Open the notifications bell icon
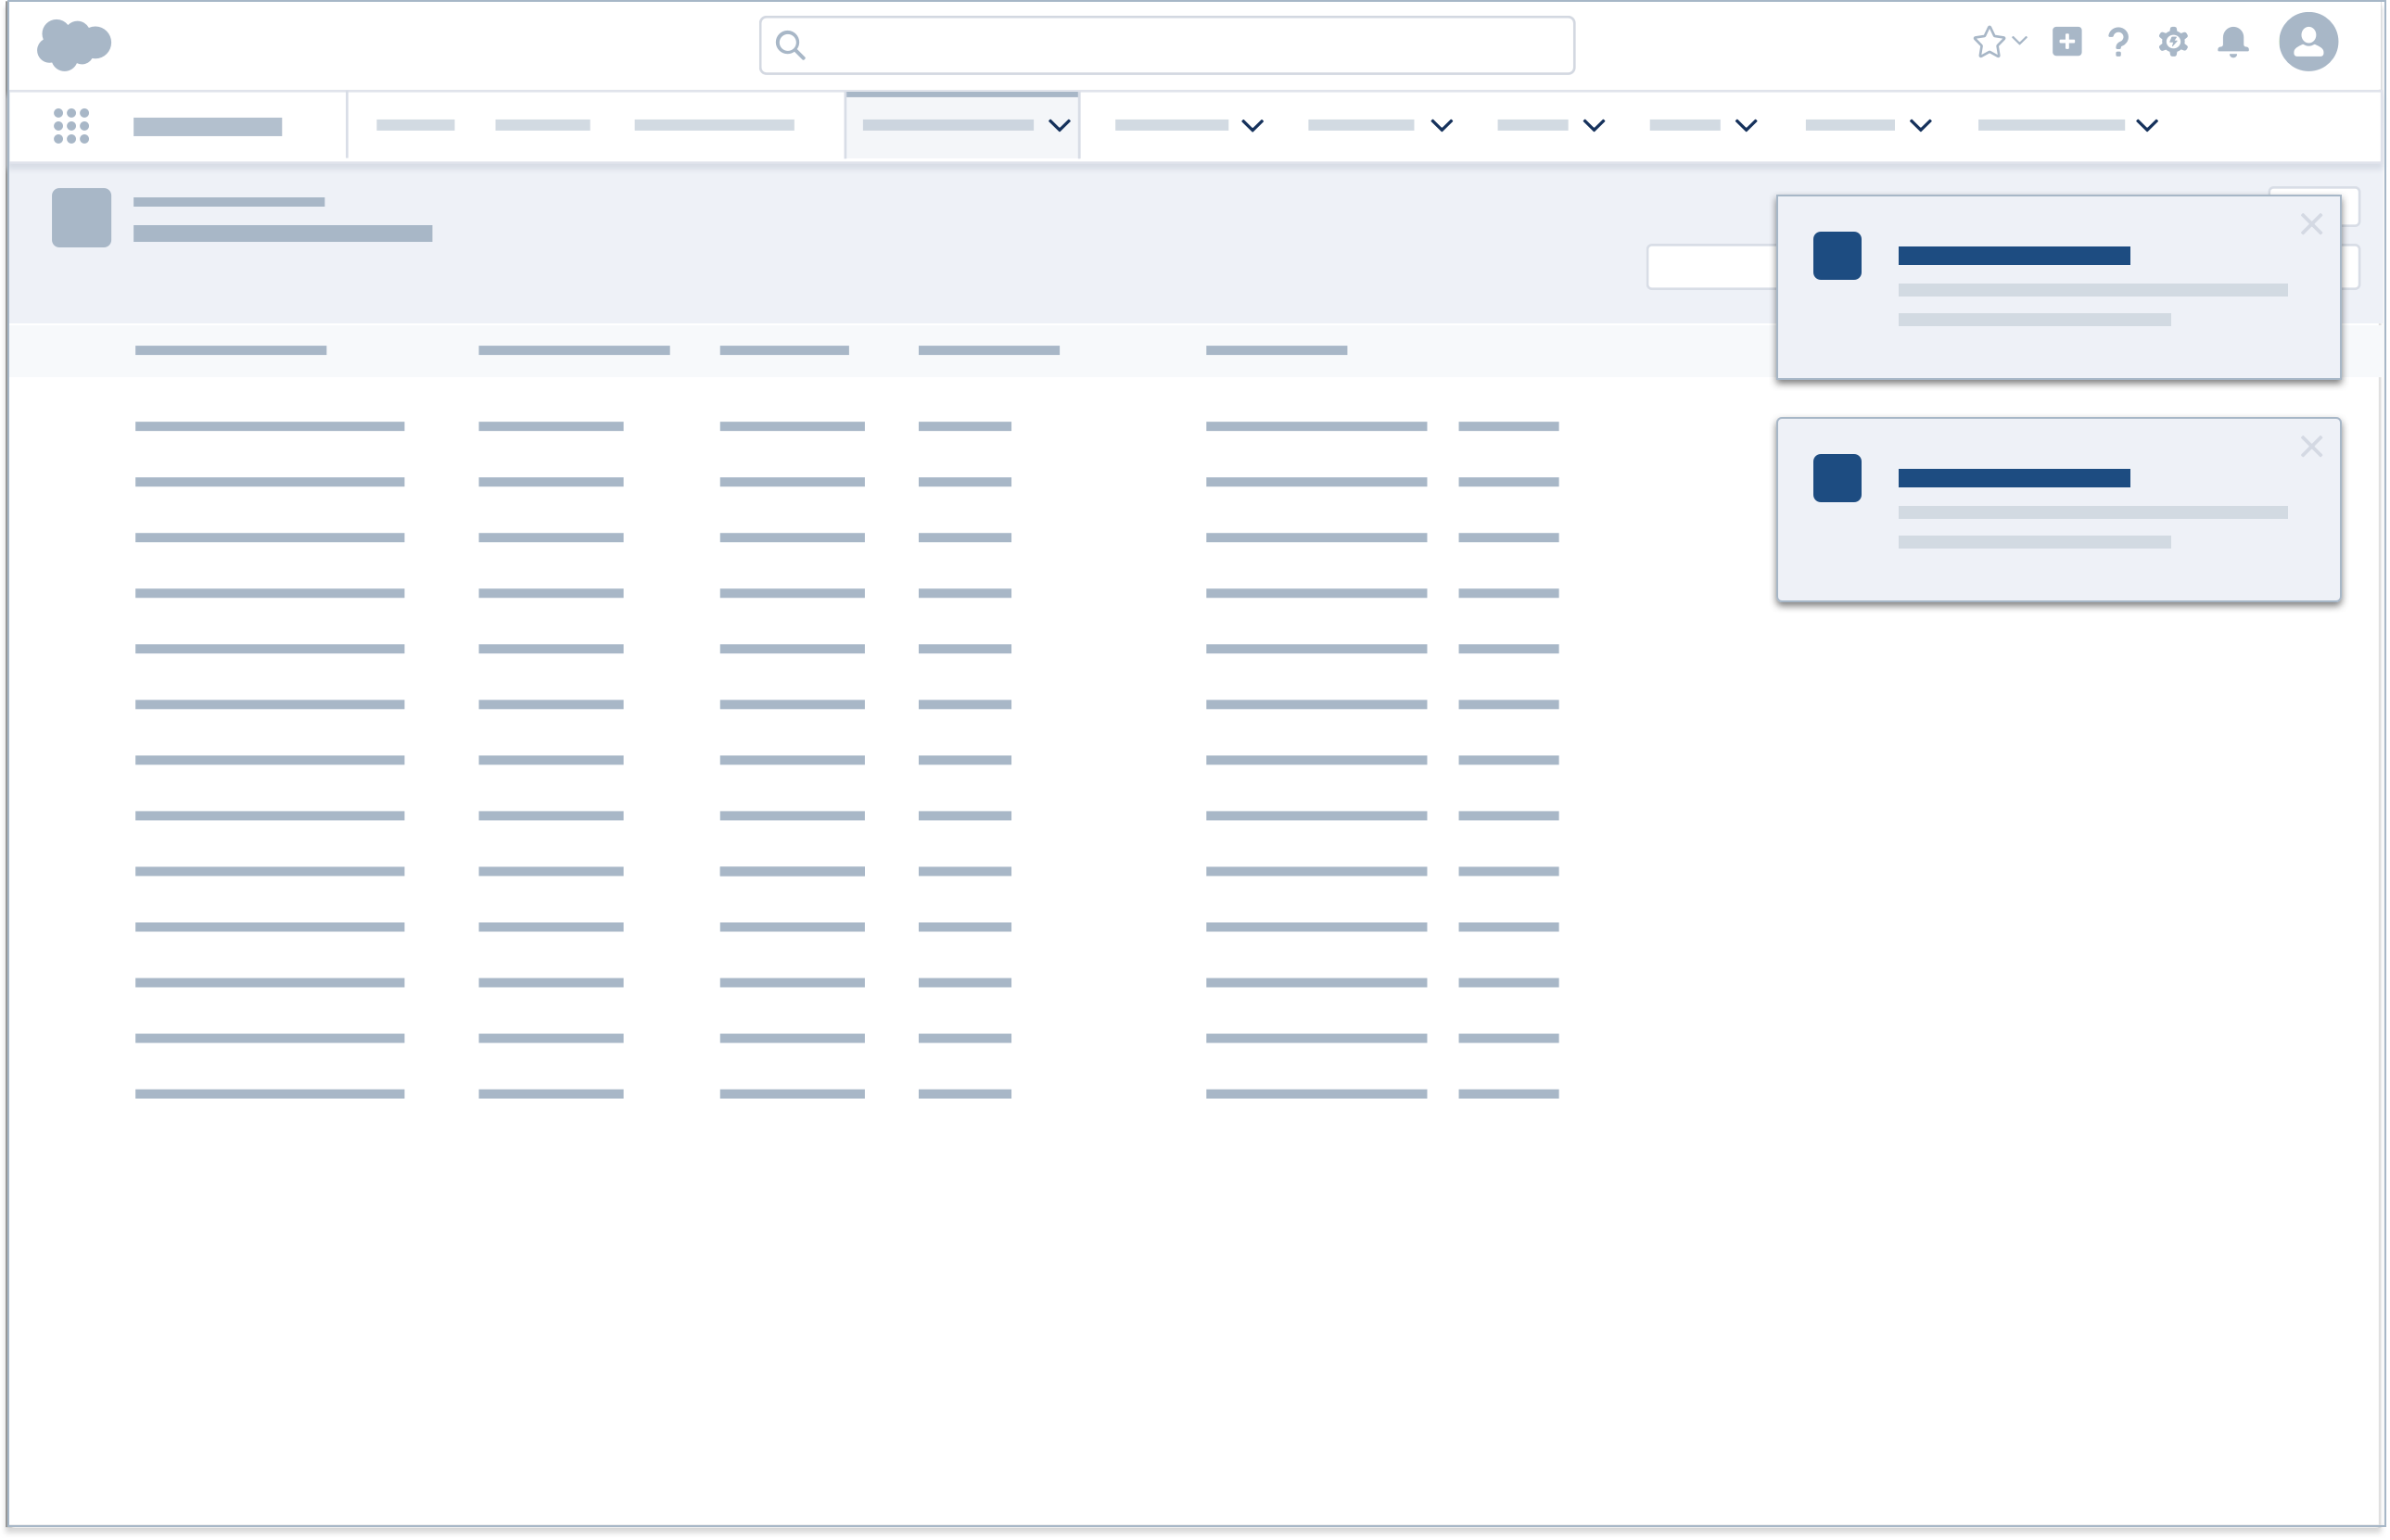Screen dimensions: 2390x1540 click(2233, 43)
